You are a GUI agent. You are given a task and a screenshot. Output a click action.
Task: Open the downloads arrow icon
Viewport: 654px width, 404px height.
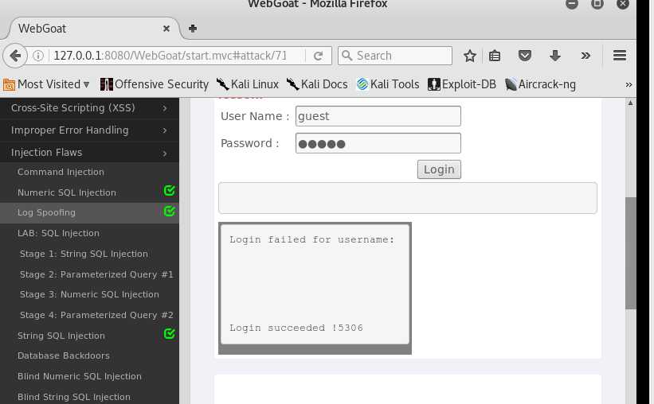[x=555, y=56]
